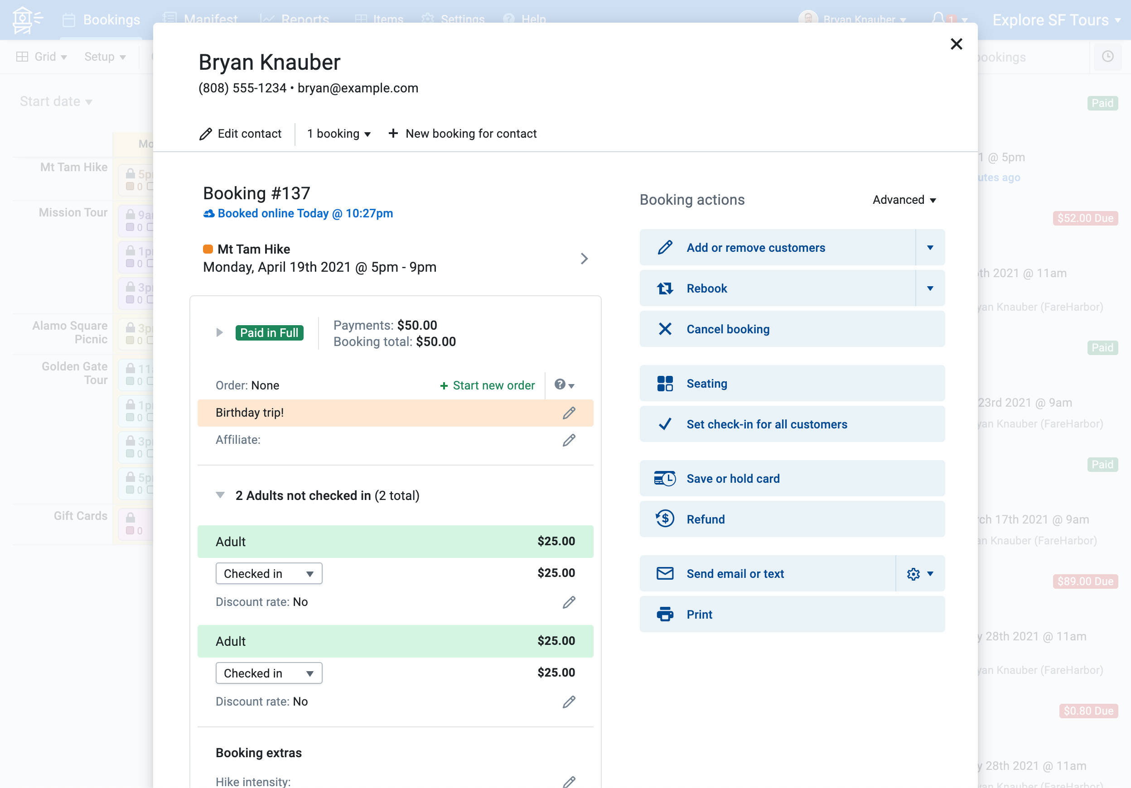Click the Send email envelope icon

(665, 574)
